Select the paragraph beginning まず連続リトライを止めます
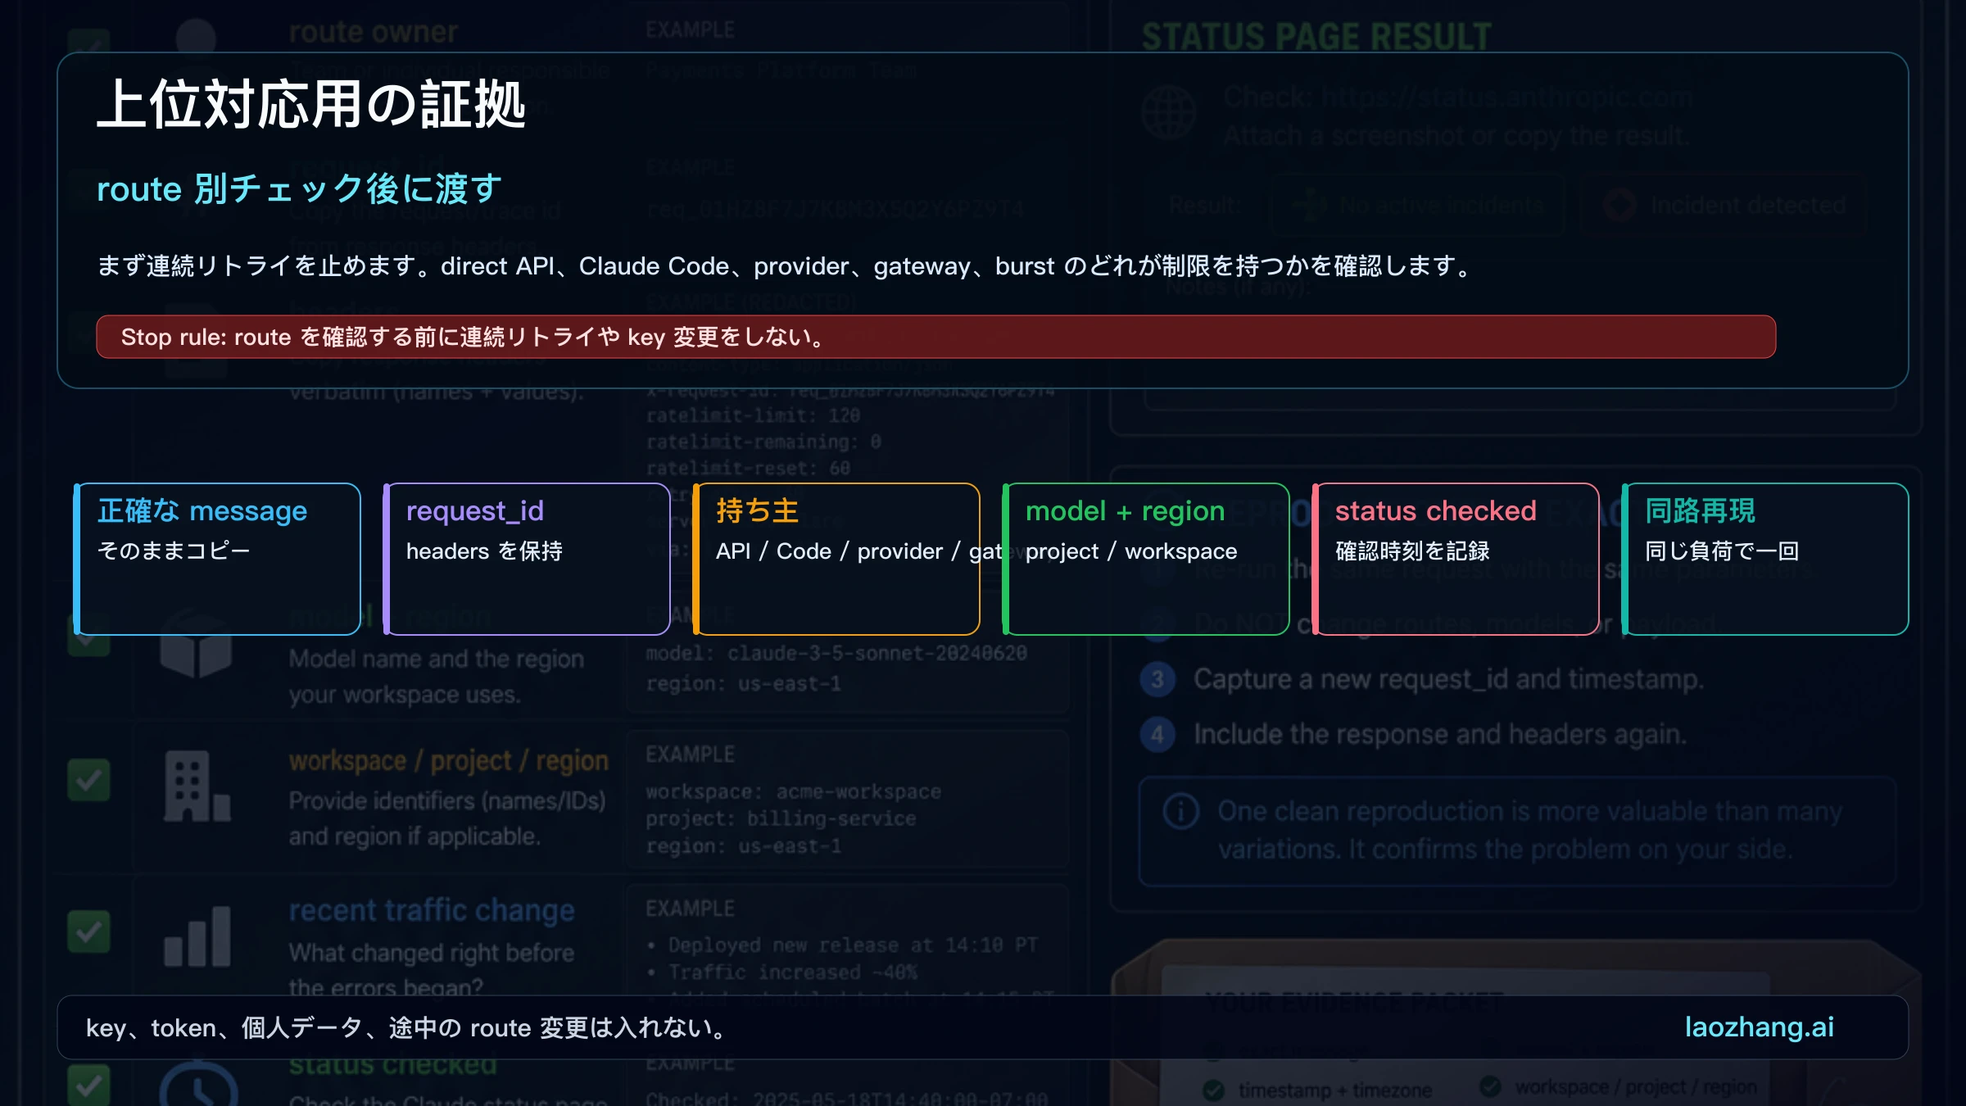Viewport: 1966px width, 1106px height. (786, 265)
